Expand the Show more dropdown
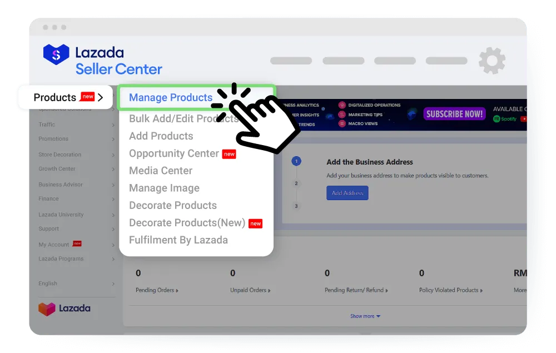The height and width of the screenshot is (353, 556). (x=365, y=316)
